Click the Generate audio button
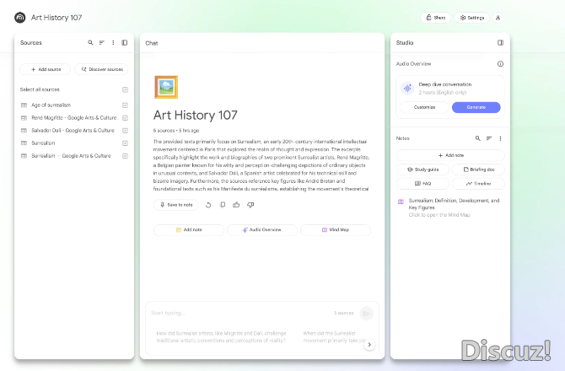Viewport: 565px width, 371px height. [476, 107]
